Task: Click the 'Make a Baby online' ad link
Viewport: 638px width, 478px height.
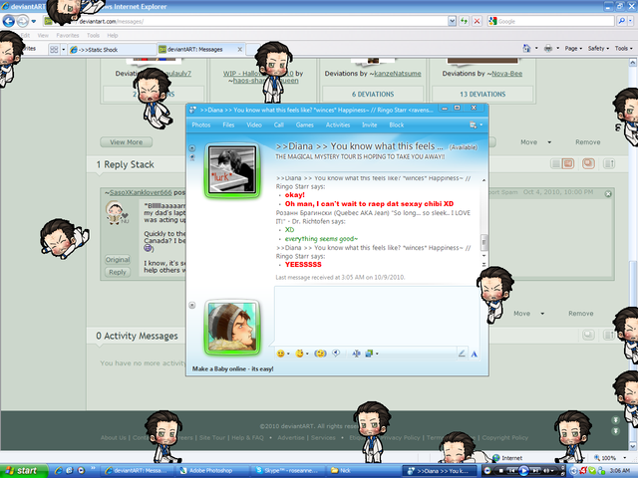Action: point(232,368)
